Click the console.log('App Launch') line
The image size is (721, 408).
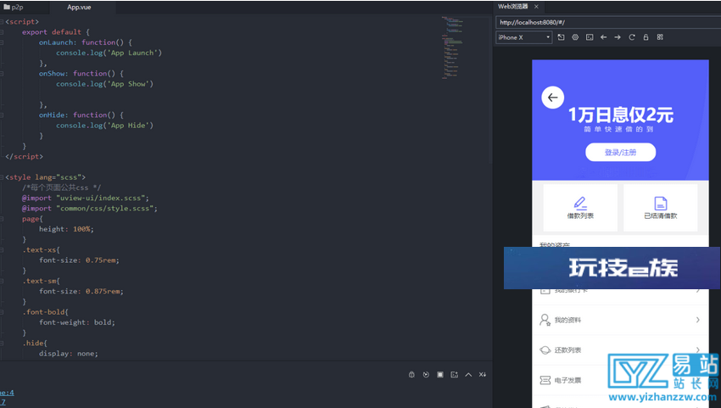[109, 53]
